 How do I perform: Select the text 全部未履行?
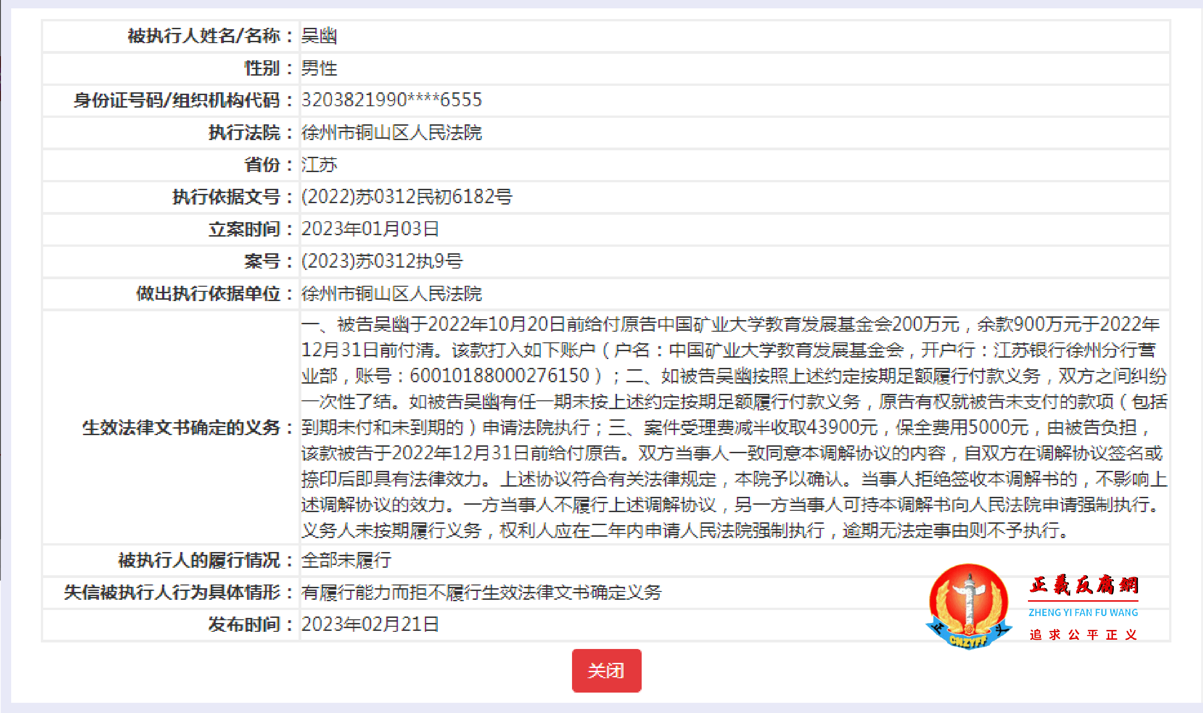[x=346, y=560]
